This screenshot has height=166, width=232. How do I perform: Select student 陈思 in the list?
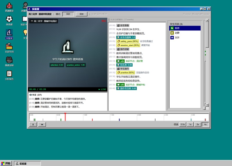coord(185,28)
